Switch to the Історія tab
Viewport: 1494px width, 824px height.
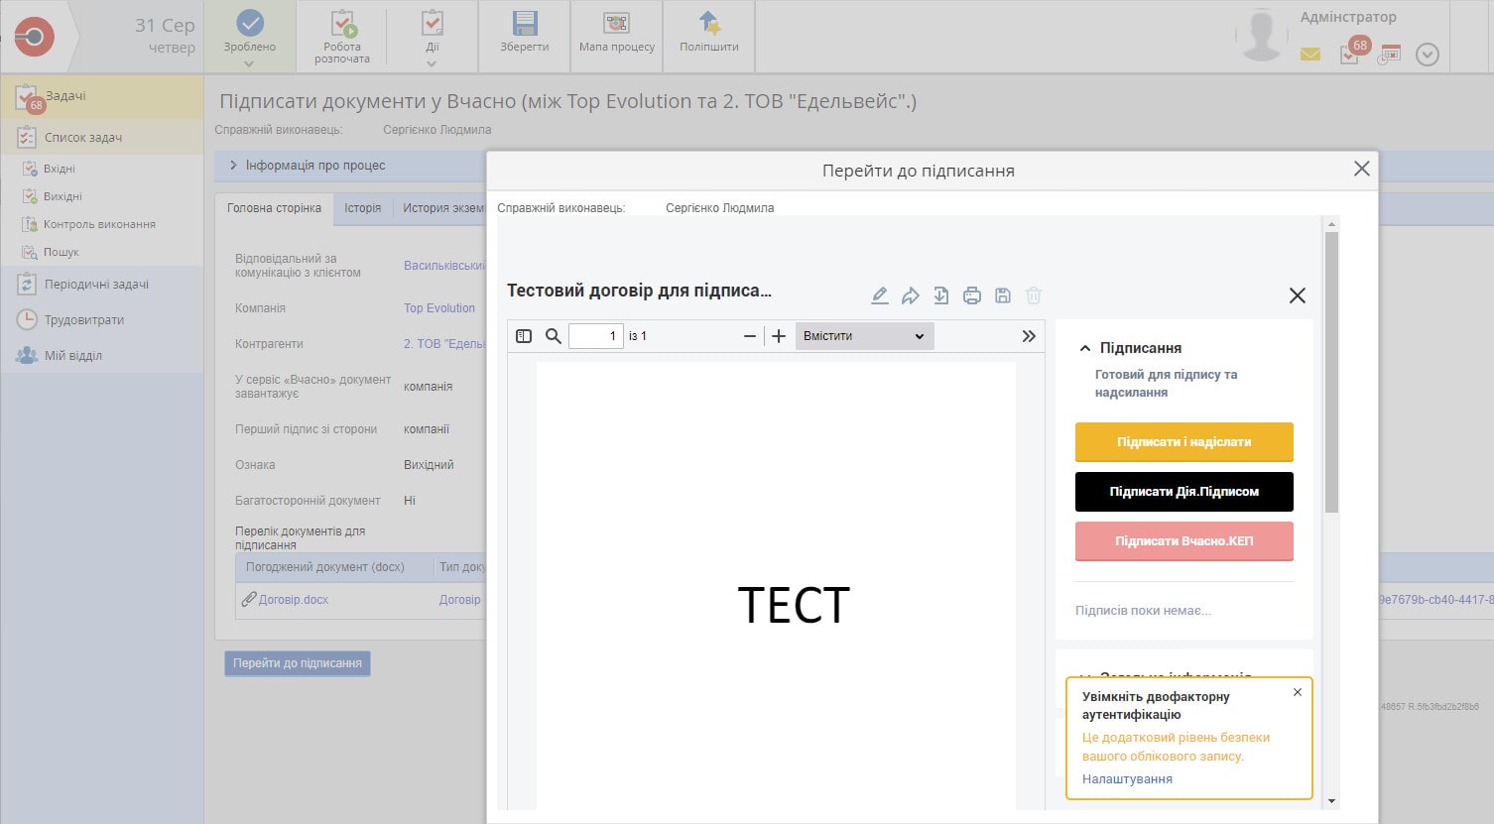tap(362, 208)
